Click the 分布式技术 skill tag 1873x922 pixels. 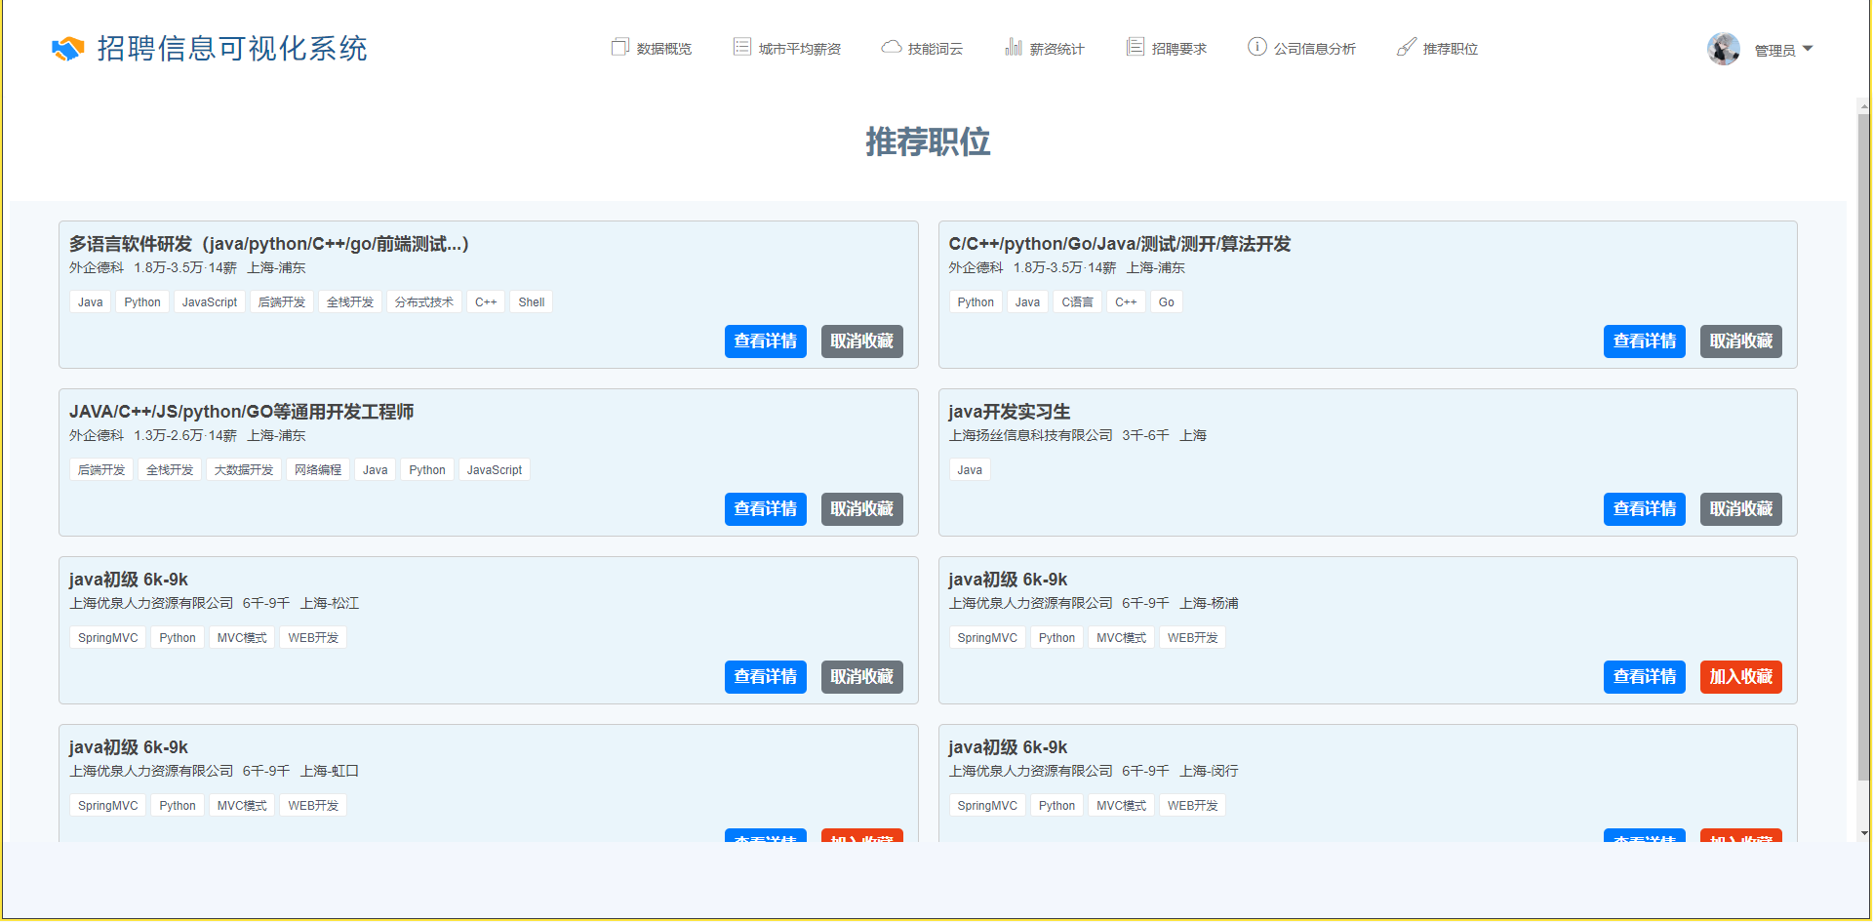point(424,302)
